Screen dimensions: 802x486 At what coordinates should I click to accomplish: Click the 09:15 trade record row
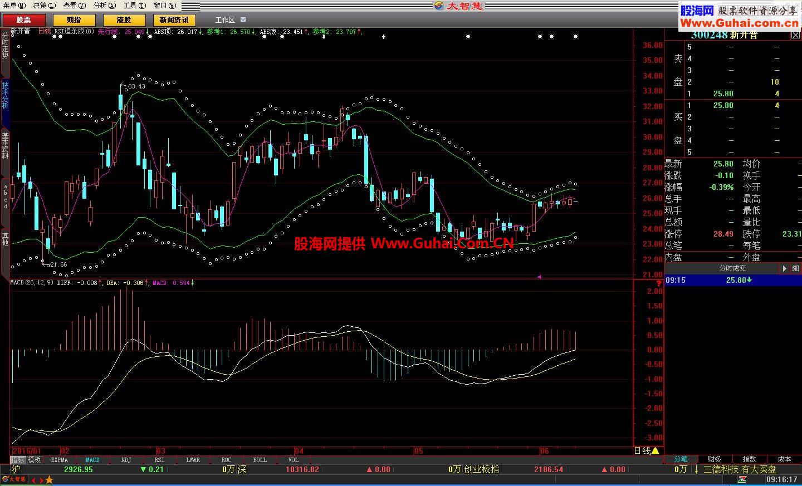point(732,280)
